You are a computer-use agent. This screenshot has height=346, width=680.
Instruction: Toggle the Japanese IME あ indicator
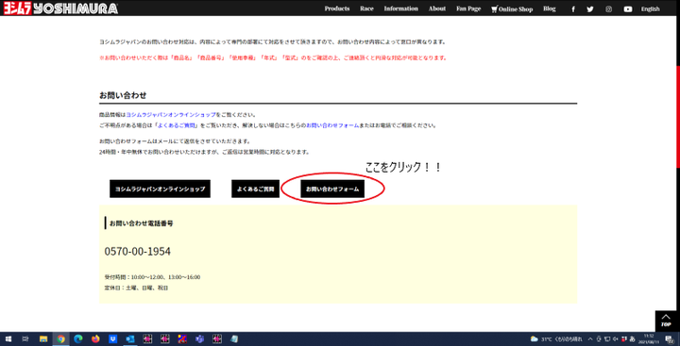632,338
